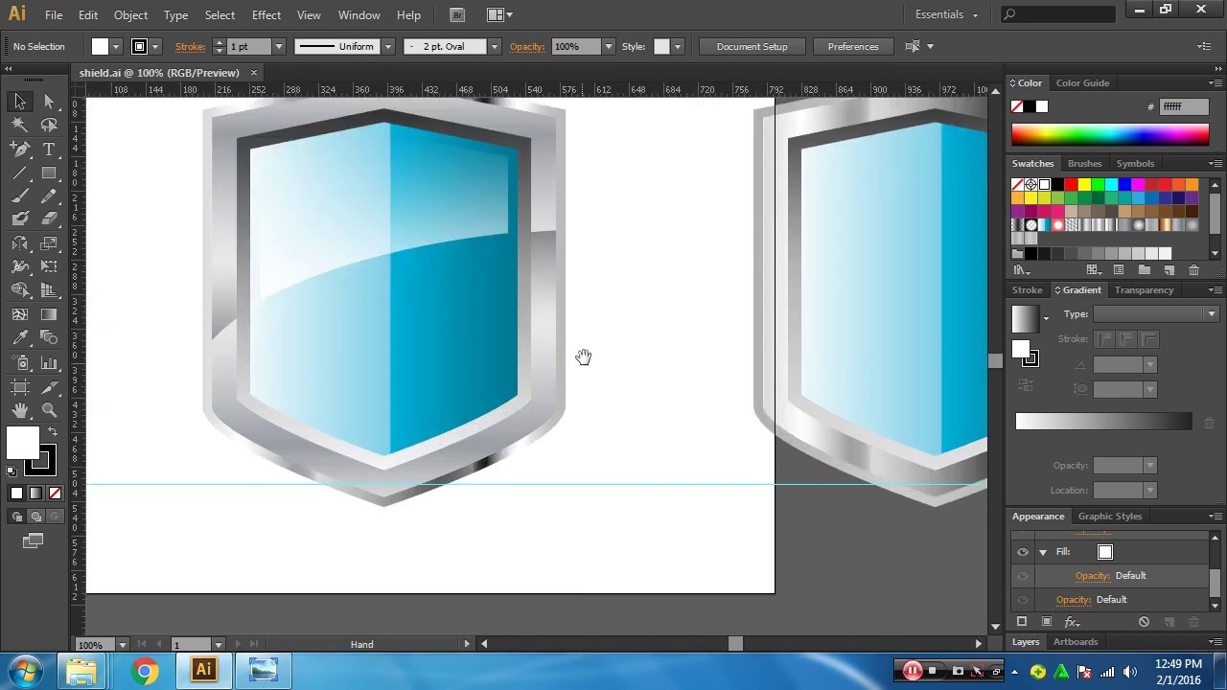This screenshot has width=1227, height=690.
Task: Click New Color Group folder icon
Action: pyautogui.click(x=1144, y=270)
